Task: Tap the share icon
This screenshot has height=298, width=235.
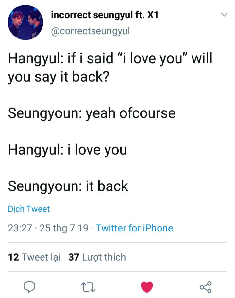Action: tap(206, 287)
